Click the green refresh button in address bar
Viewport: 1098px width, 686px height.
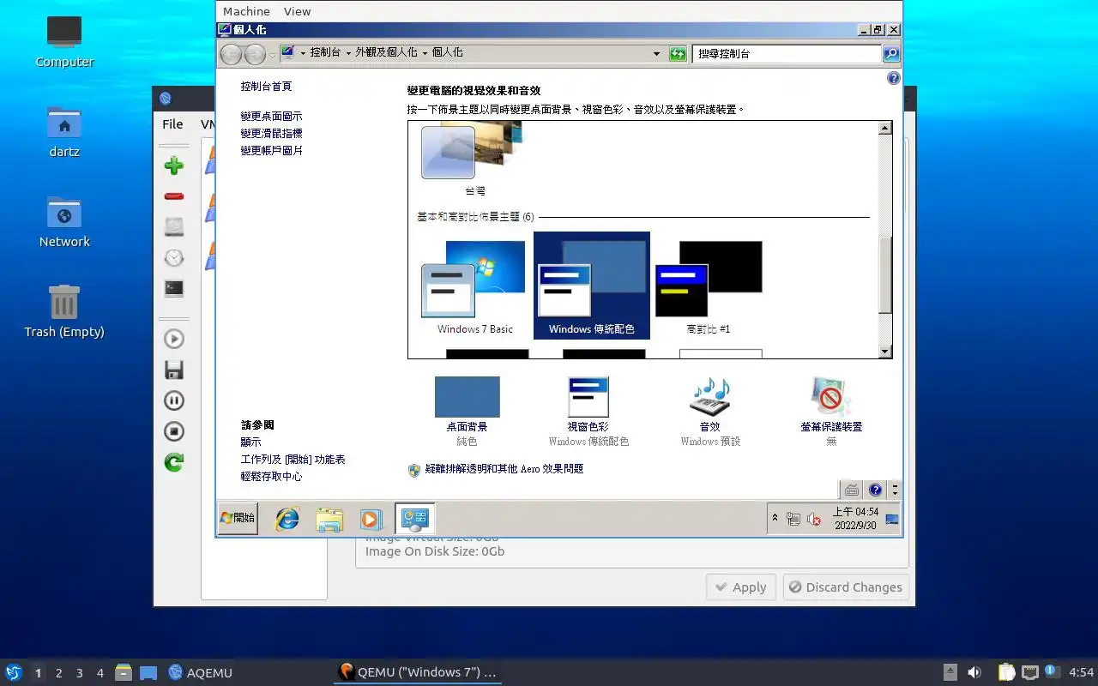[678, 54]
